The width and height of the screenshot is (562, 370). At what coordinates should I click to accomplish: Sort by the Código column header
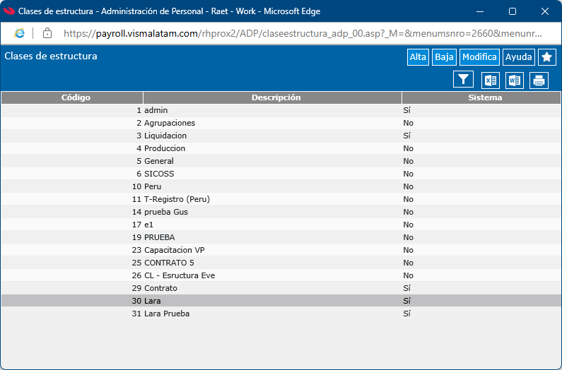72,97
